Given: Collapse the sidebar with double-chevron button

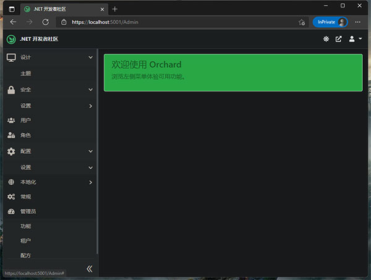Looking at the screenshot, I should (x=90, y=269).
